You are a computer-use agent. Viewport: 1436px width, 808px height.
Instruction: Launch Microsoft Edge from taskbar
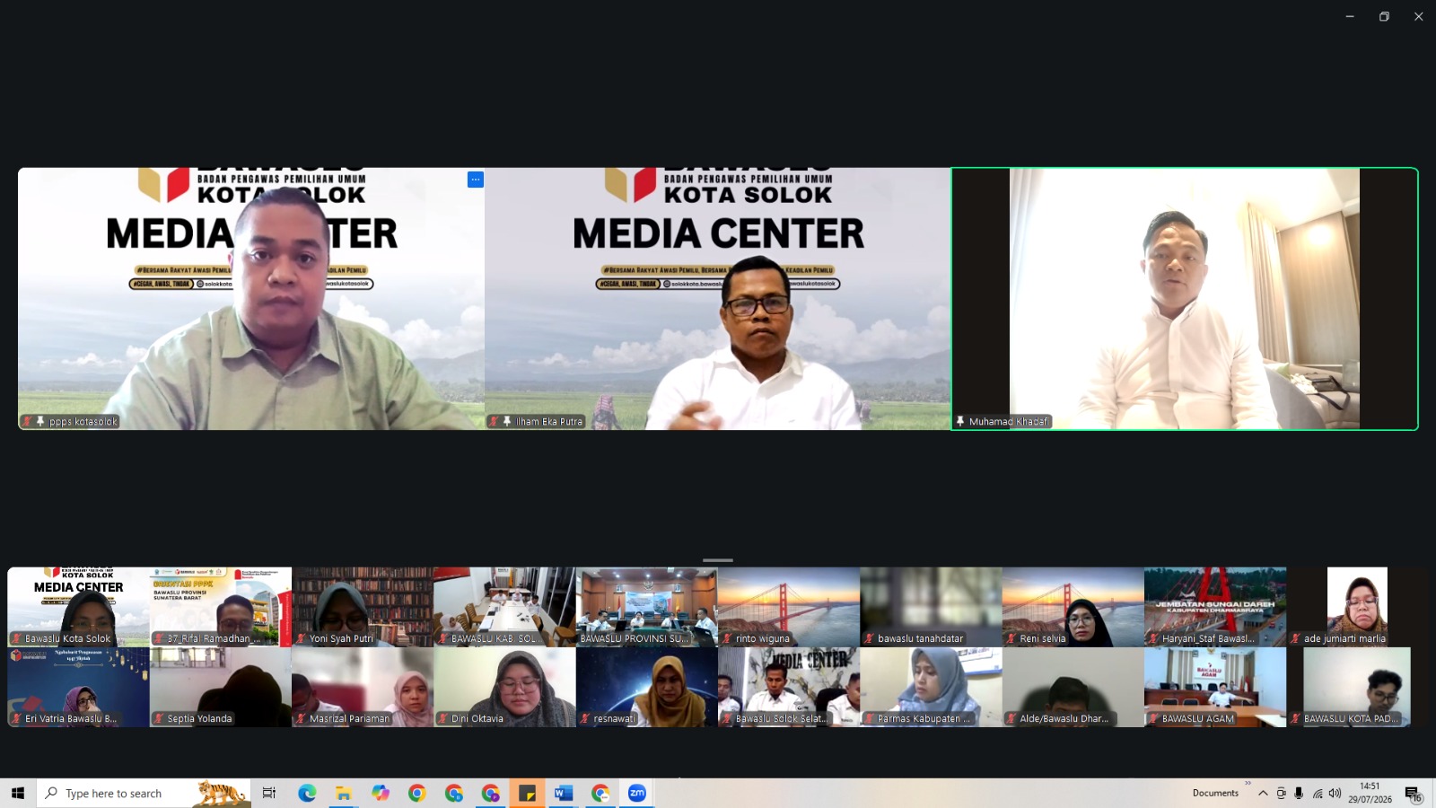[x=307, y=793]
